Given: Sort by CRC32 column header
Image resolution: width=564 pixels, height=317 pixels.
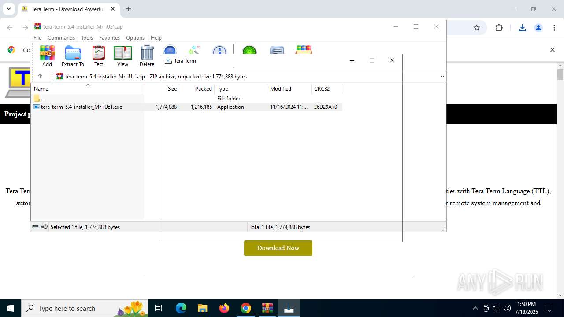Looking at the screenshot, I should pos(327,89).
